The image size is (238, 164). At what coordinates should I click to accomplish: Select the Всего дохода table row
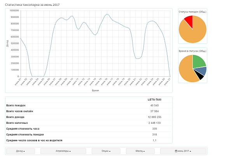(89, 117)
